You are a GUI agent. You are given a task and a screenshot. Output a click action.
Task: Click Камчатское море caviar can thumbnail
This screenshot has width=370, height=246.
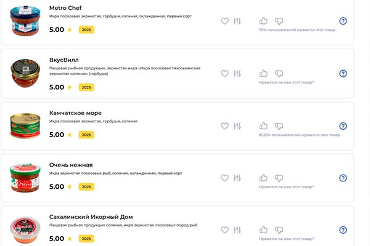coord(23,125)
